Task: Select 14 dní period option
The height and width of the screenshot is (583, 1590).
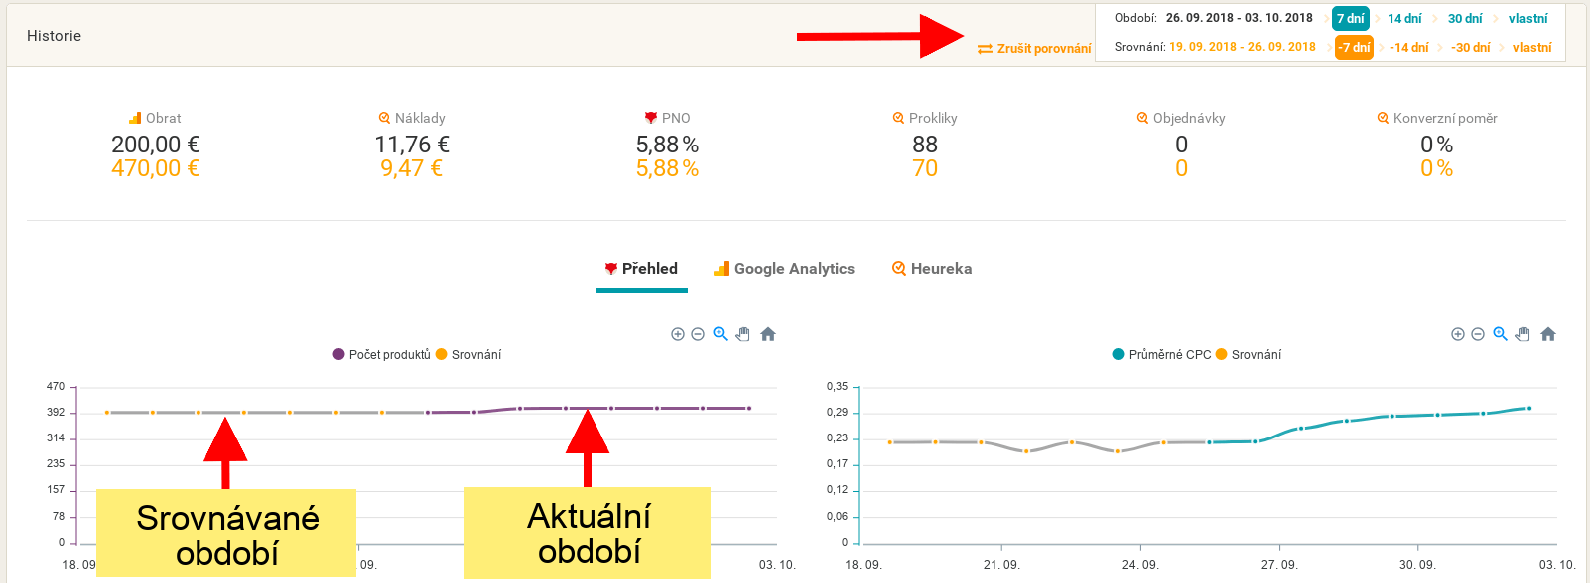Action: point(1404,18)
